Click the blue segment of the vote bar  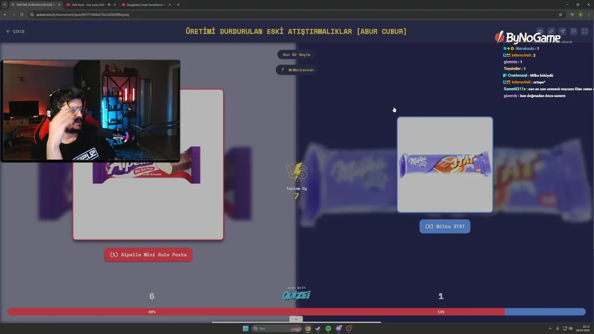point(545,312)
